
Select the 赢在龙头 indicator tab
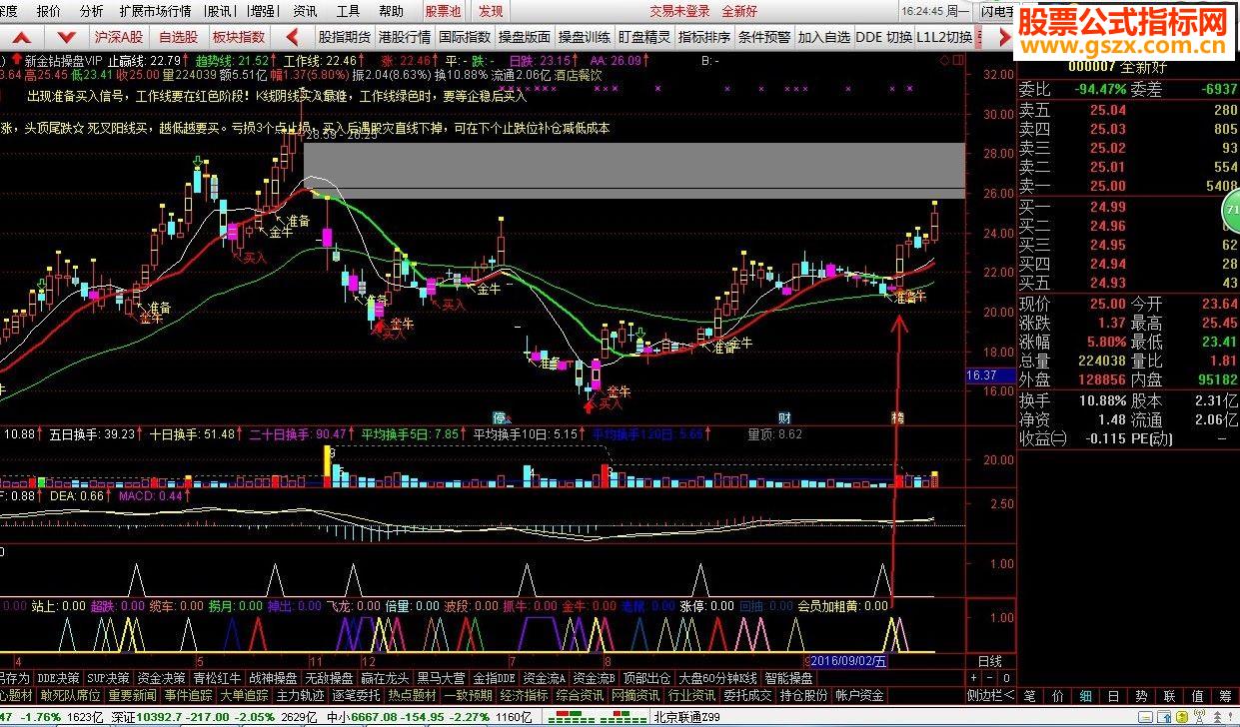tap(386, 678)
